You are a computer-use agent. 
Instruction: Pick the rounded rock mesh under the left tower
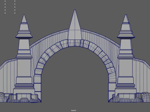[24, 100]
